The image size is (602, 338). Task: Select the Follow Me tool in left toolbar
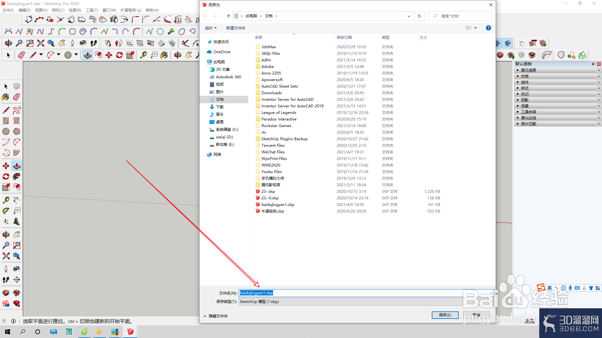(17, 177)
